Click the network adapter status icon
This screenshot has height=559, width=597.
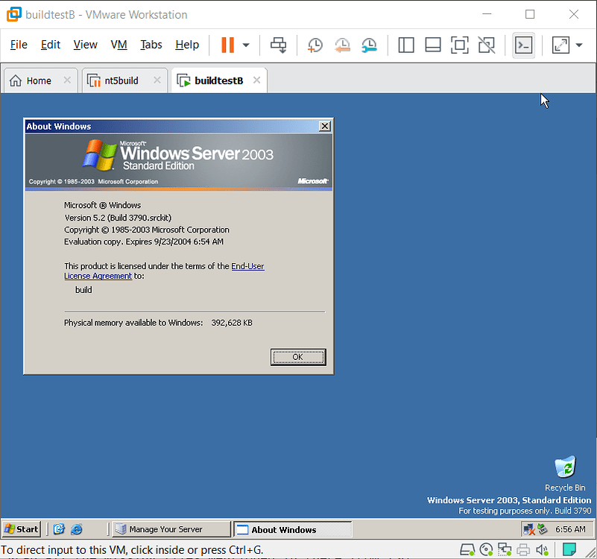(505, 549)
